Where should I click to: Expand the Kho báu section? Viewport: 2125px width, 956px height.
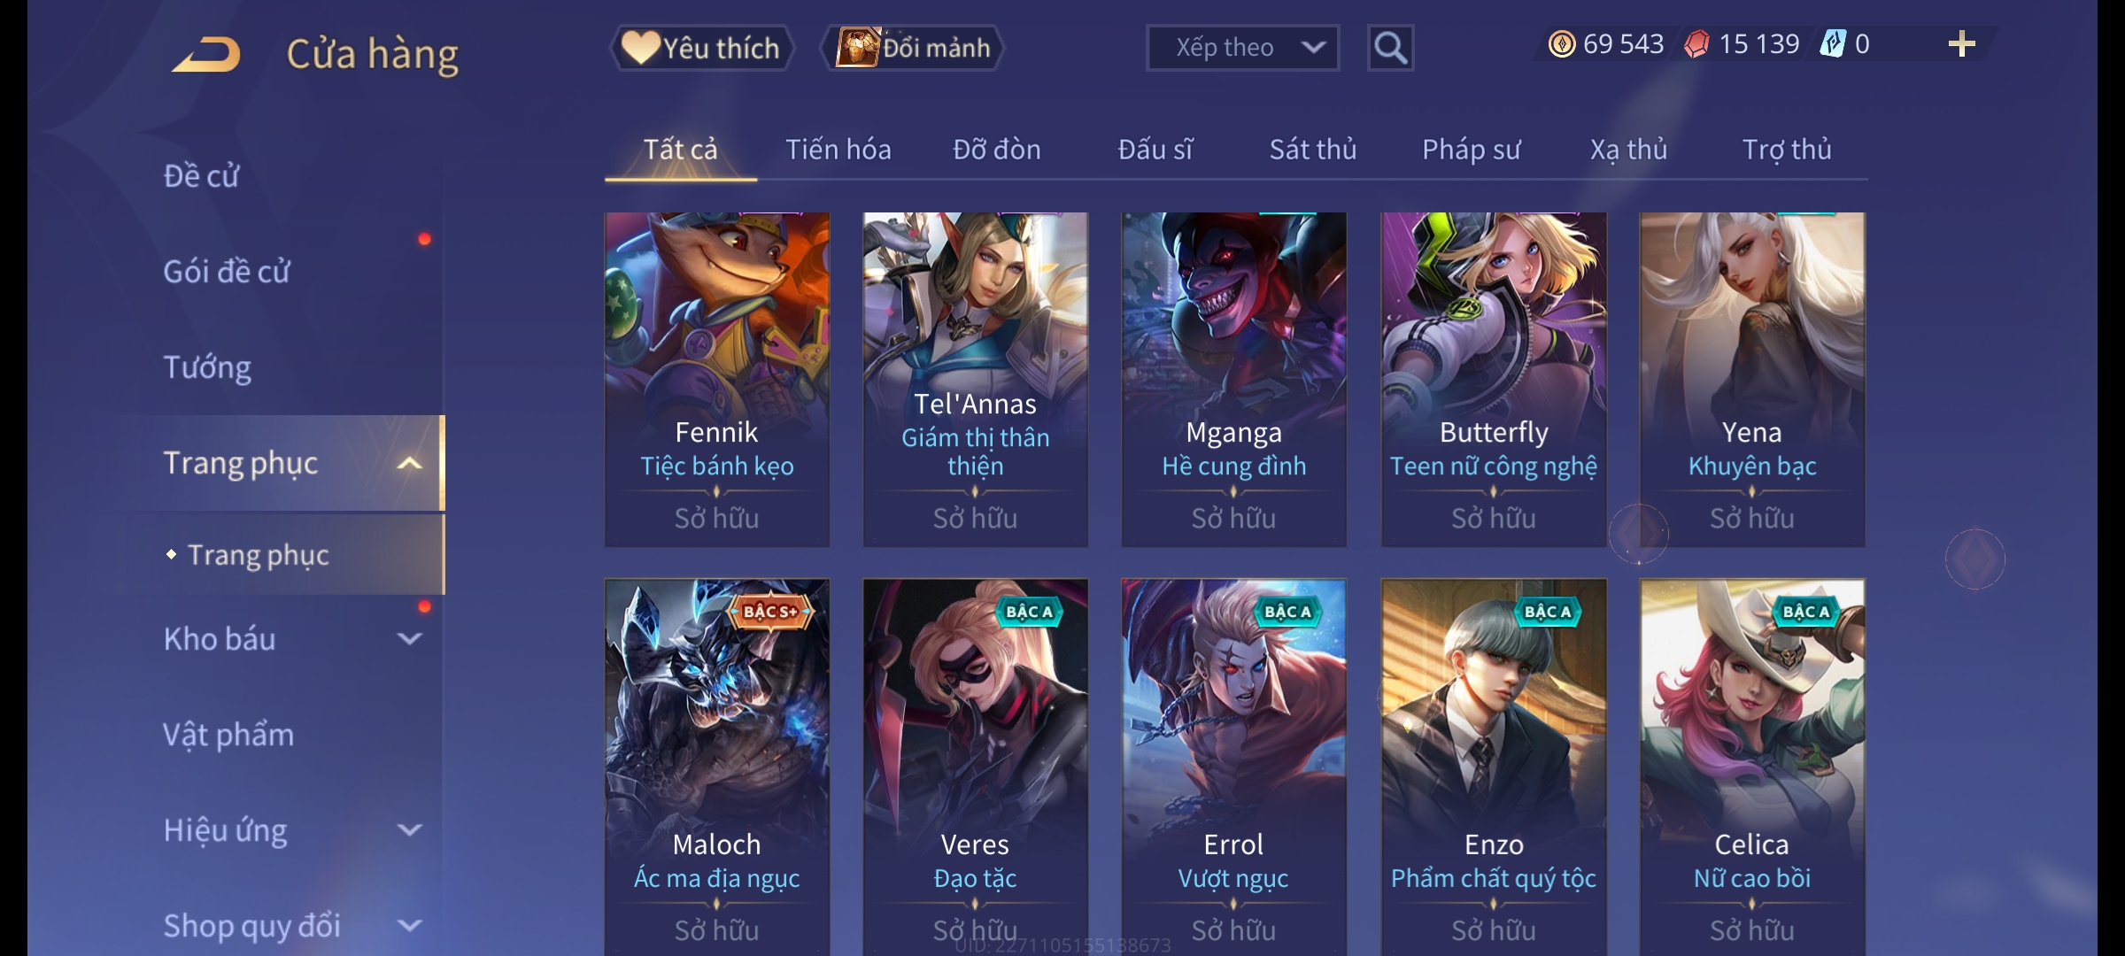409,638
